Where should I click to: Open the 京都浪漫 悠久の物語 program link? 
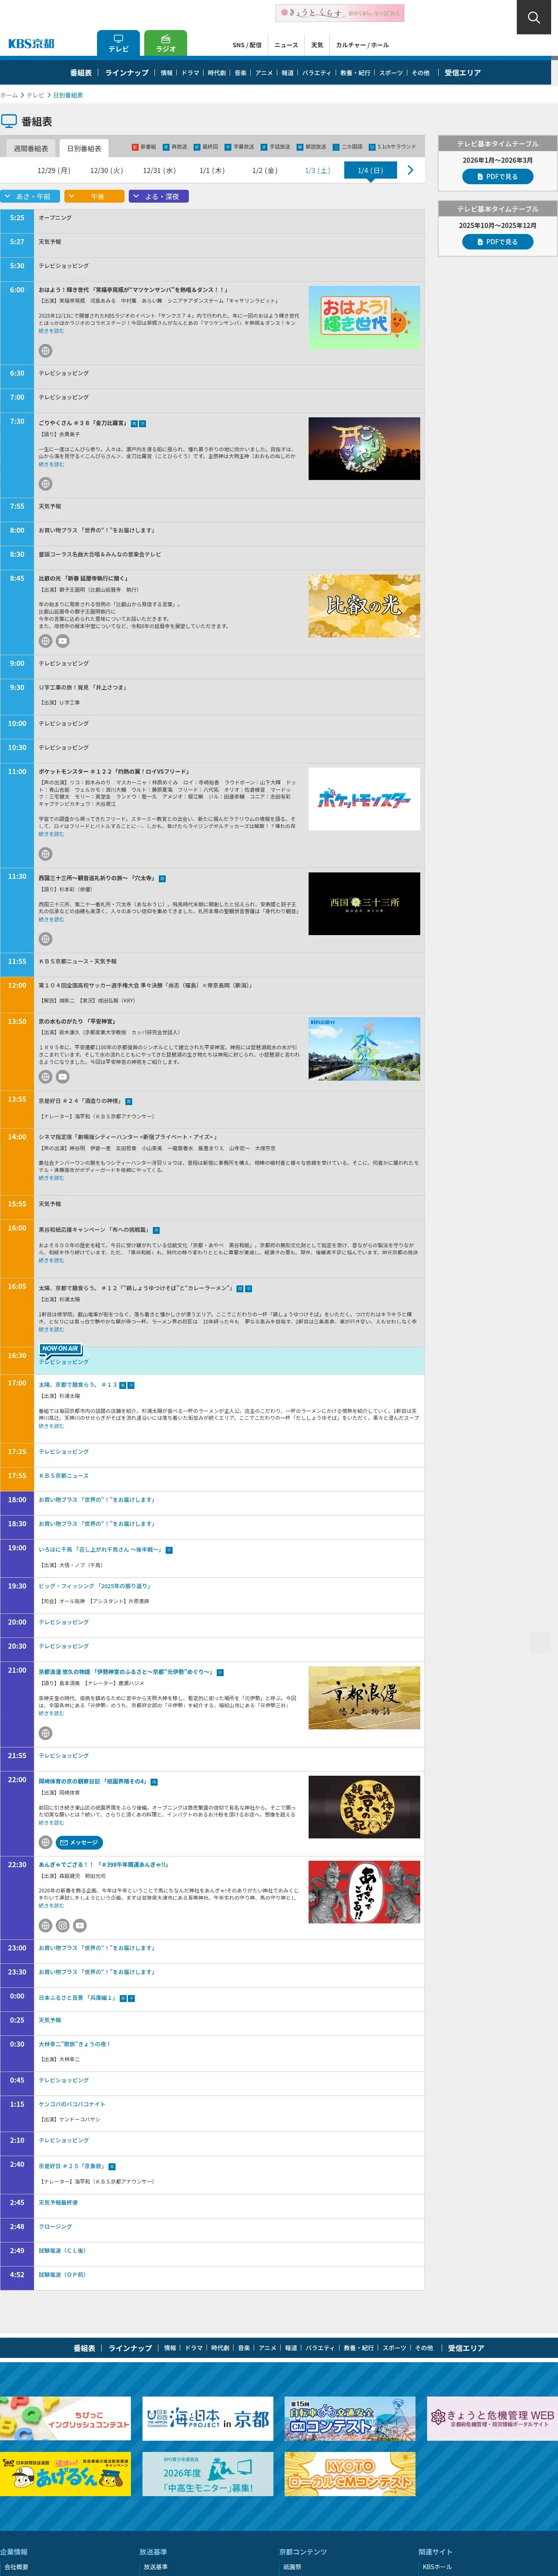click(126, 1671)
